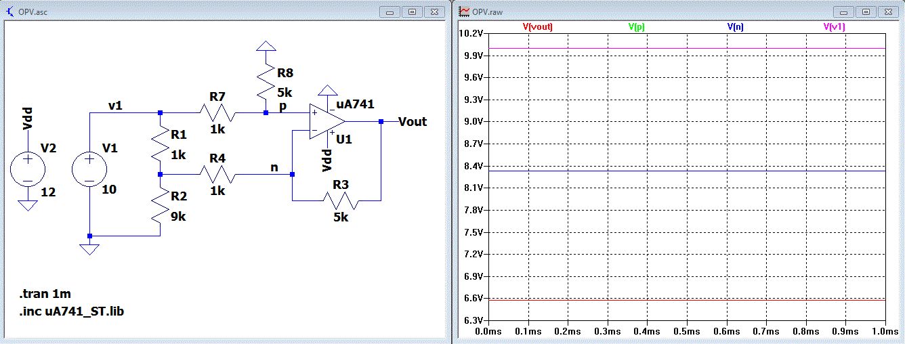This screenshot has width=905, height=344.
Task: Click the OPV.asc window title icon
Action: tap(10, 12)
